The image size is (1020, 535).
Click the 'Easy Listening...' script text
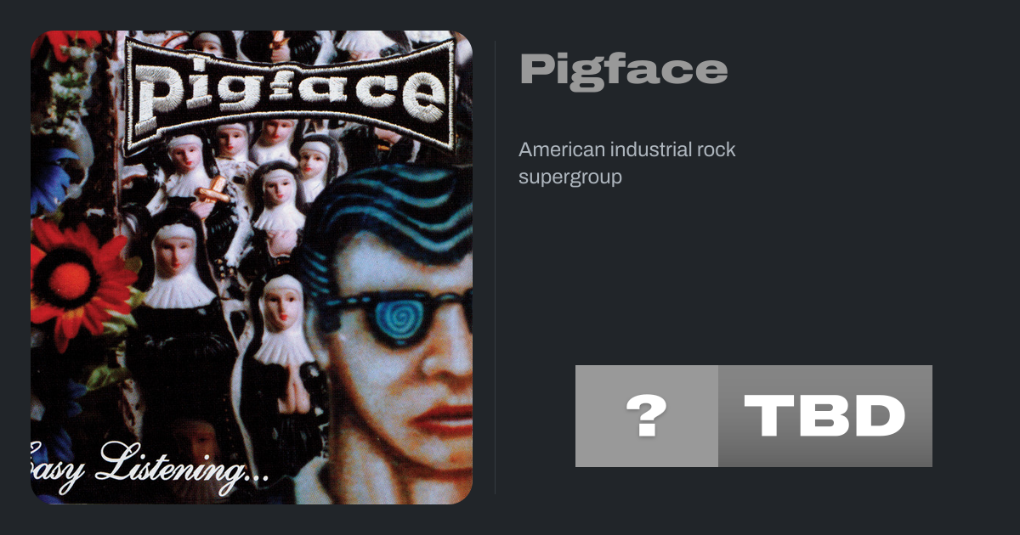[149, 467]
